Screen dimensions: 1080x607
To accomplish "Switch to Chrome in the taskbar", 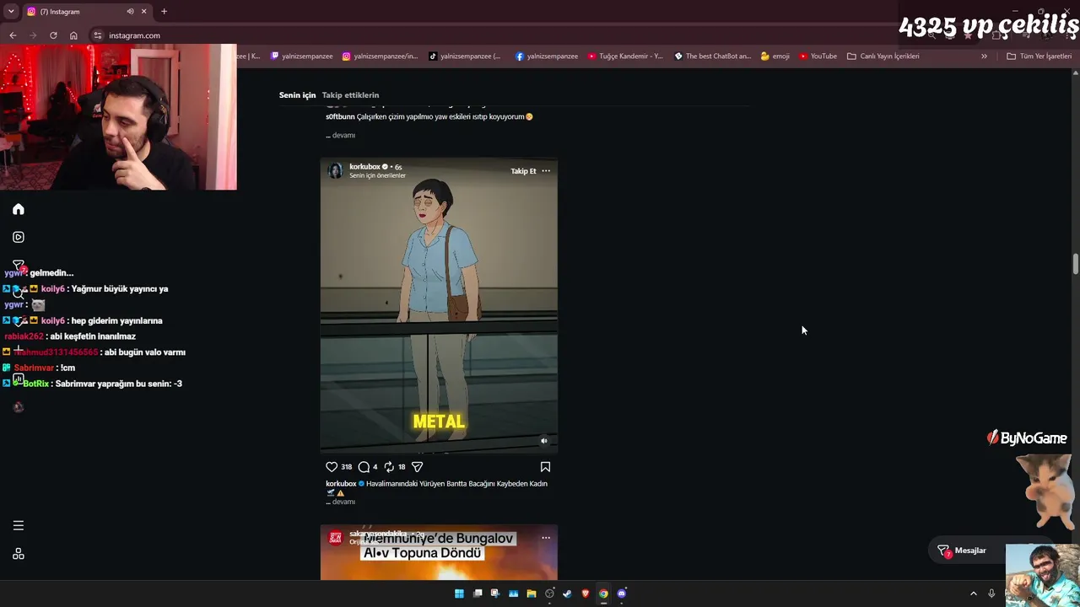I will [x=603, y=594].
